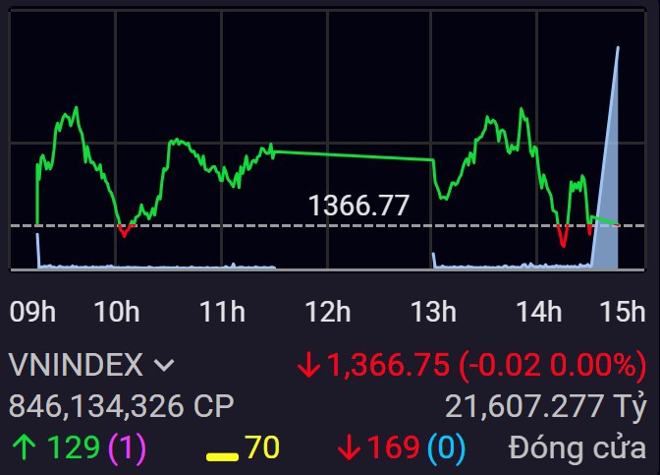Screen dimensions: 660x475
Task: Click the yellow unchanged dash icon
Action: pyautogui.click(x=222, y=456)
